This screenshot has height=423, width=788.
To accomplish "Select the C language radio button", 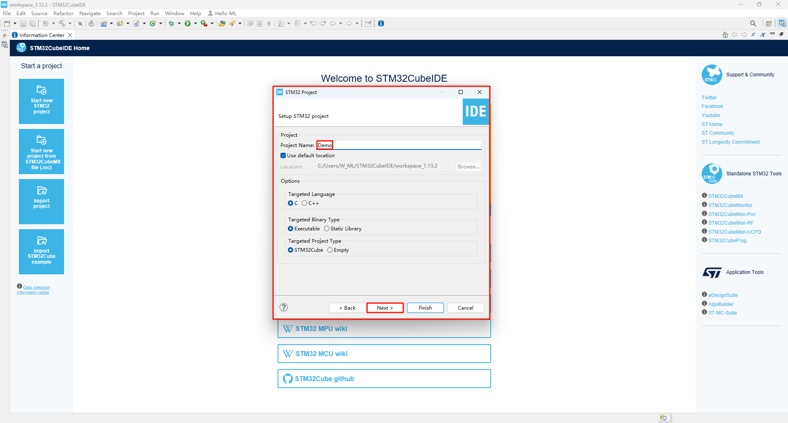I will coord(291,203).
